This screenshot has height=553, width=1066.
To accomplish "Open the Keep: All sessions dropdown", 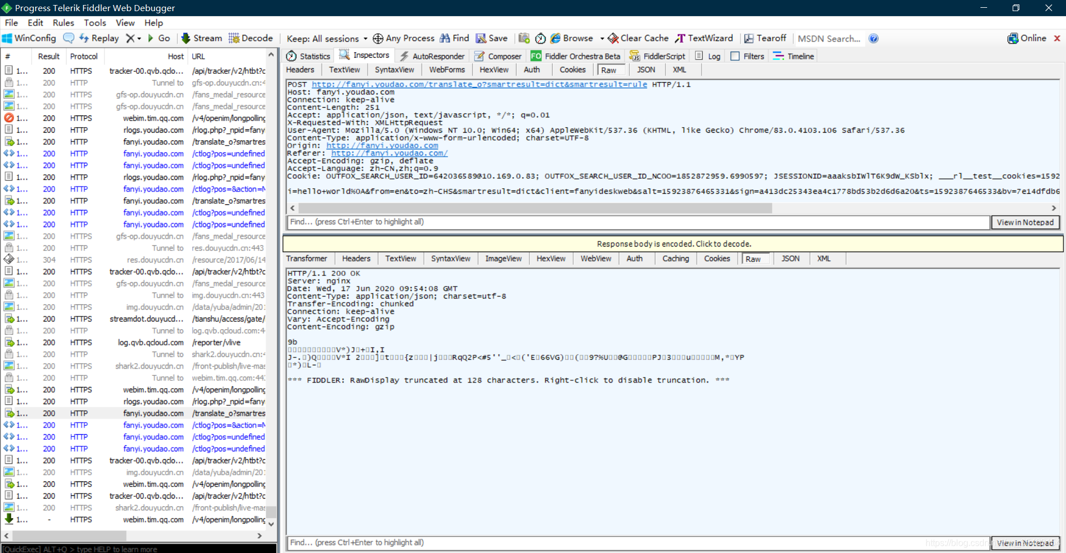I will point(327,38).
